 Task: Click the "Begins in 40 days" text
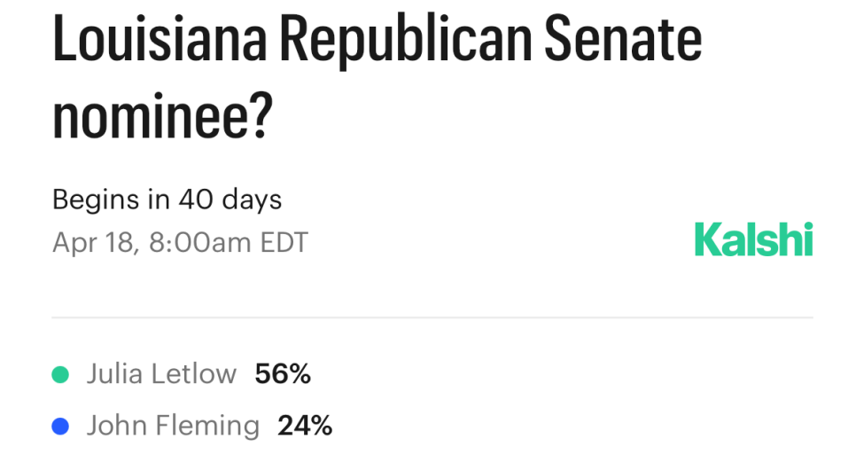tap(167, 200)
